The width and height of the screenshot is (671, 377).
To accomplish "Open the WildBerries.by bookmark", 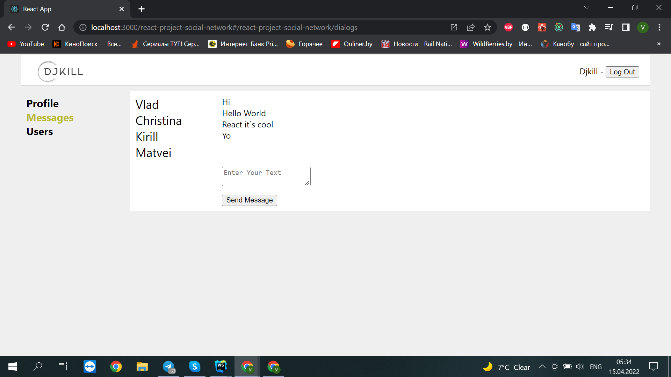I will (x=496, y=44).
